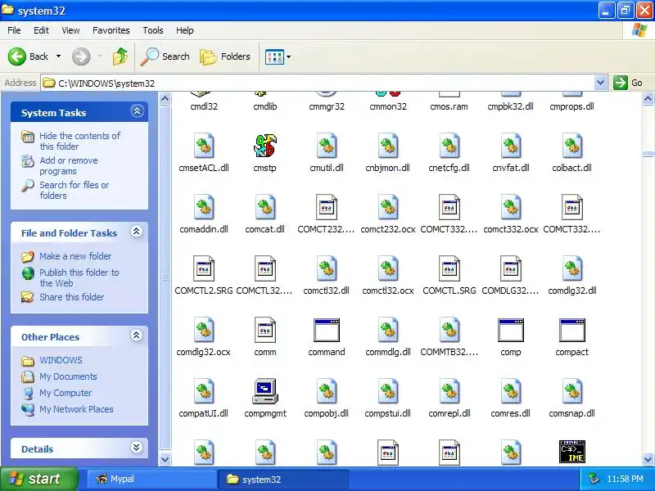Image resolution: width=655 pixels, height=491 pixels.
Task: Select commdlg.dll file icon
Action: coord(387,330)
